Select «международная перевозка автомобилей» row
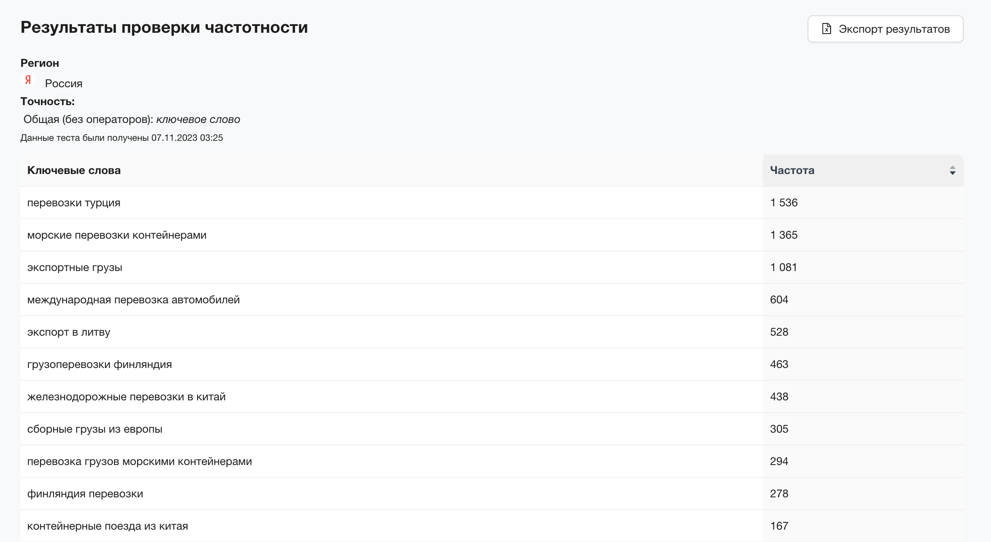This screenshot has height=542, width=991. [134, 300]
